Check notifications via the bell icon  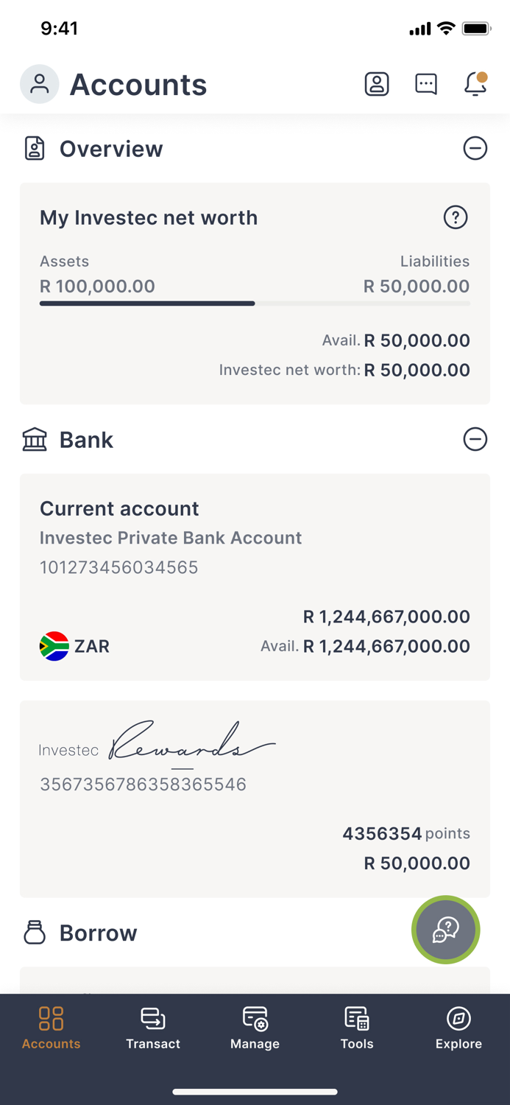tap(475, 84)
